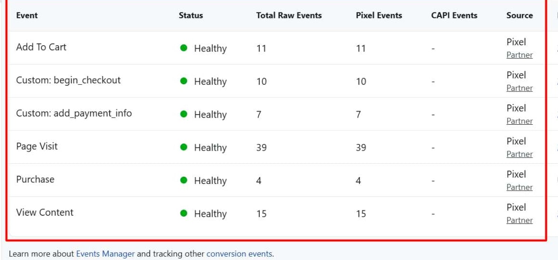The width and height of the screenshot is (558, 260).
Task: Select the Custom: begin_checkout event name
Action: click(x=69, y=80)
